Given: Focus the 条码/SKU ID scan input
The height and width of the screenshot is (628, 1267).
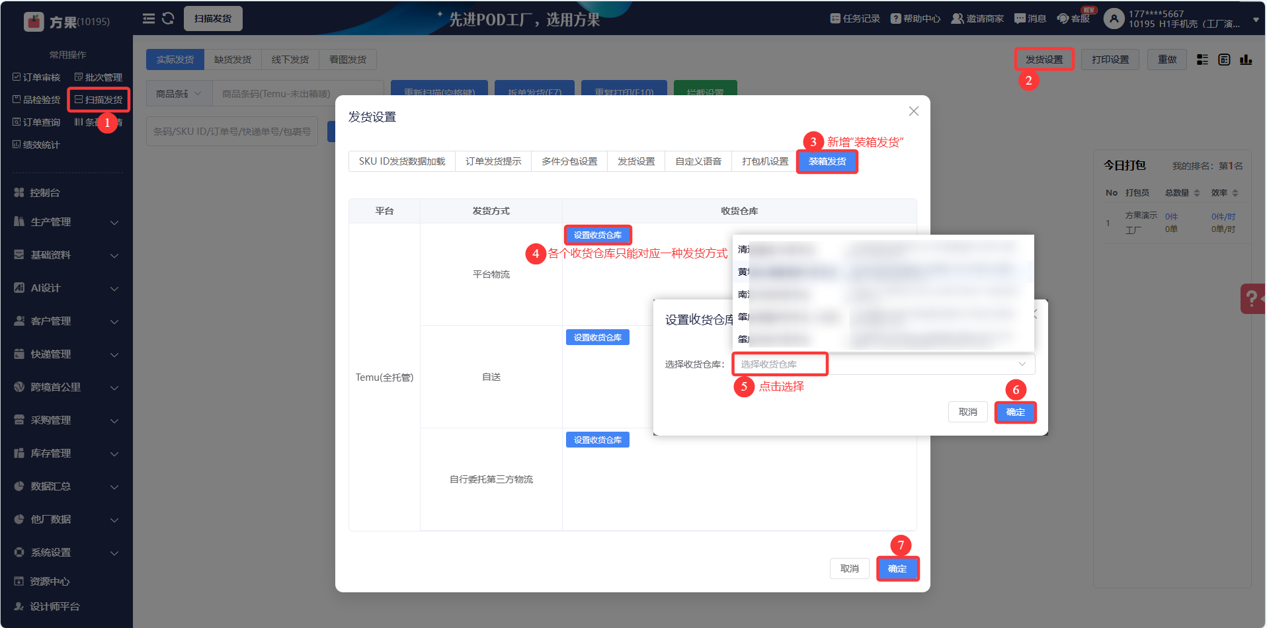Looking at the screenshot, I should point(232,132).
